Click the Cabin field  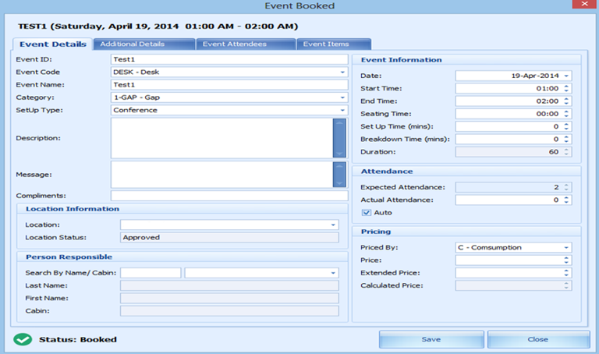(x=229, y=311)
